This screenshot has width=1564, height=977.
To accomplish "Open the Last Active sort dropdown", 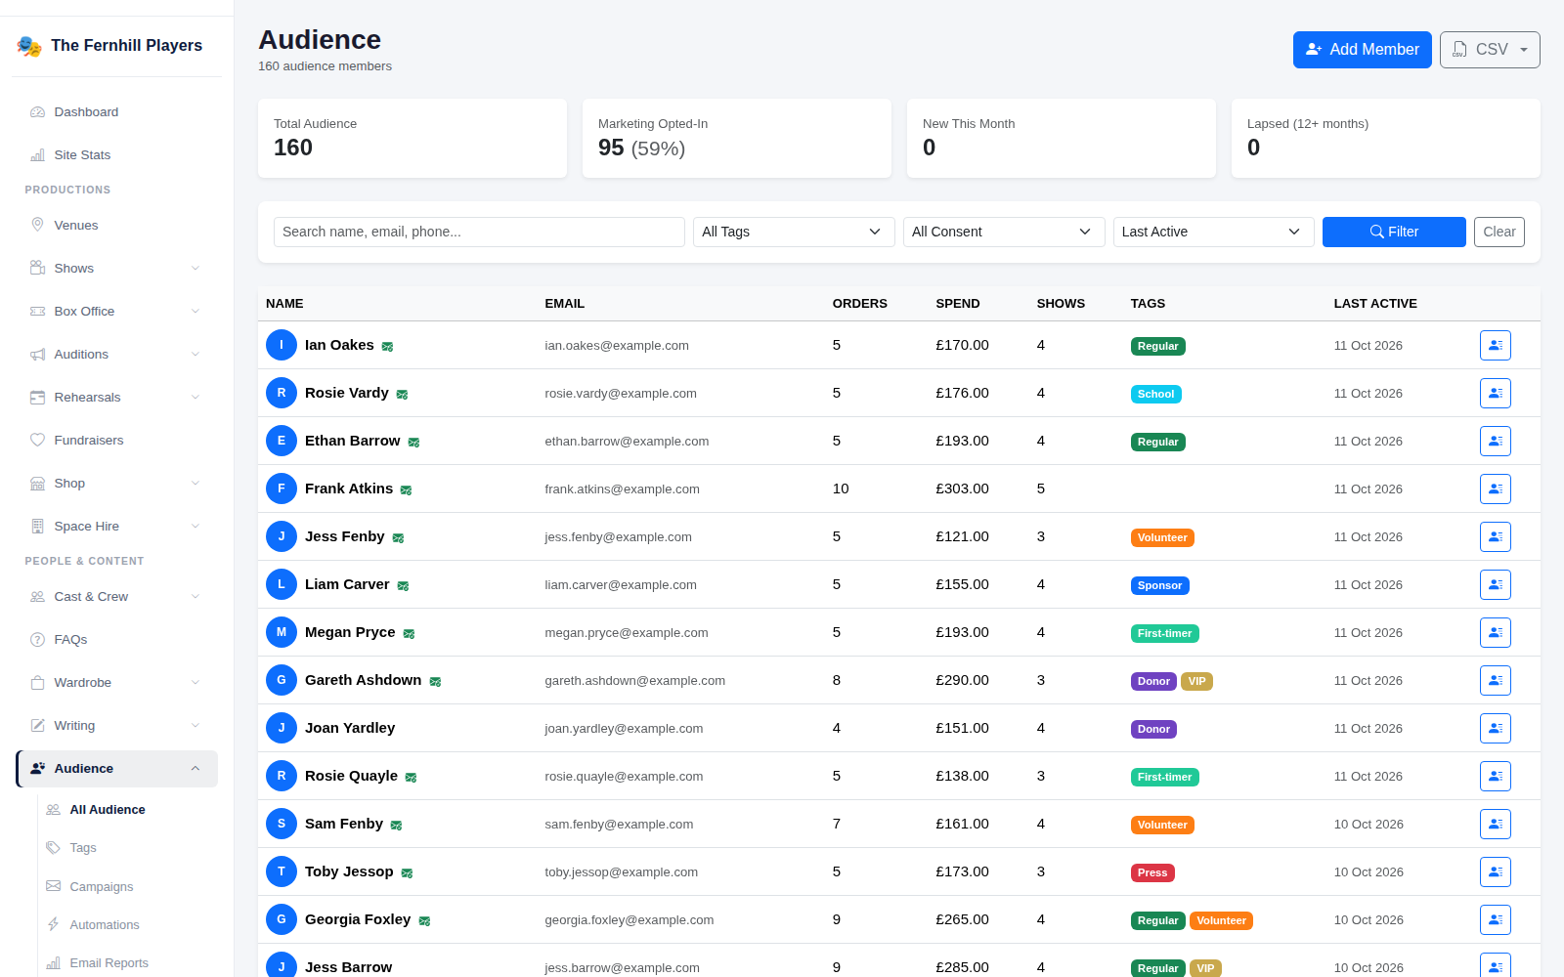I will pyautogui.click(x=1214, y=232).
